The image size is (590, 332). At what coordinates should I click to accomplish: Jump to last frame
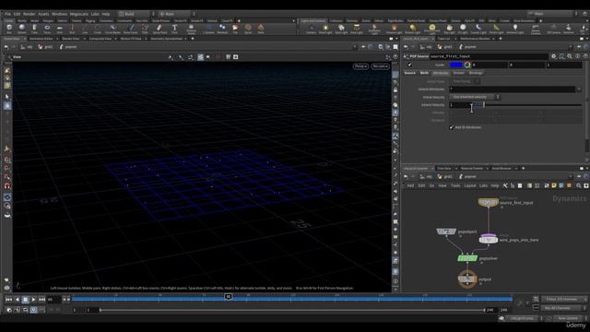41,300
